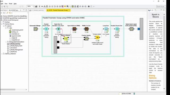Expand the EnergydataForSimulation folder

pos(6,42)
